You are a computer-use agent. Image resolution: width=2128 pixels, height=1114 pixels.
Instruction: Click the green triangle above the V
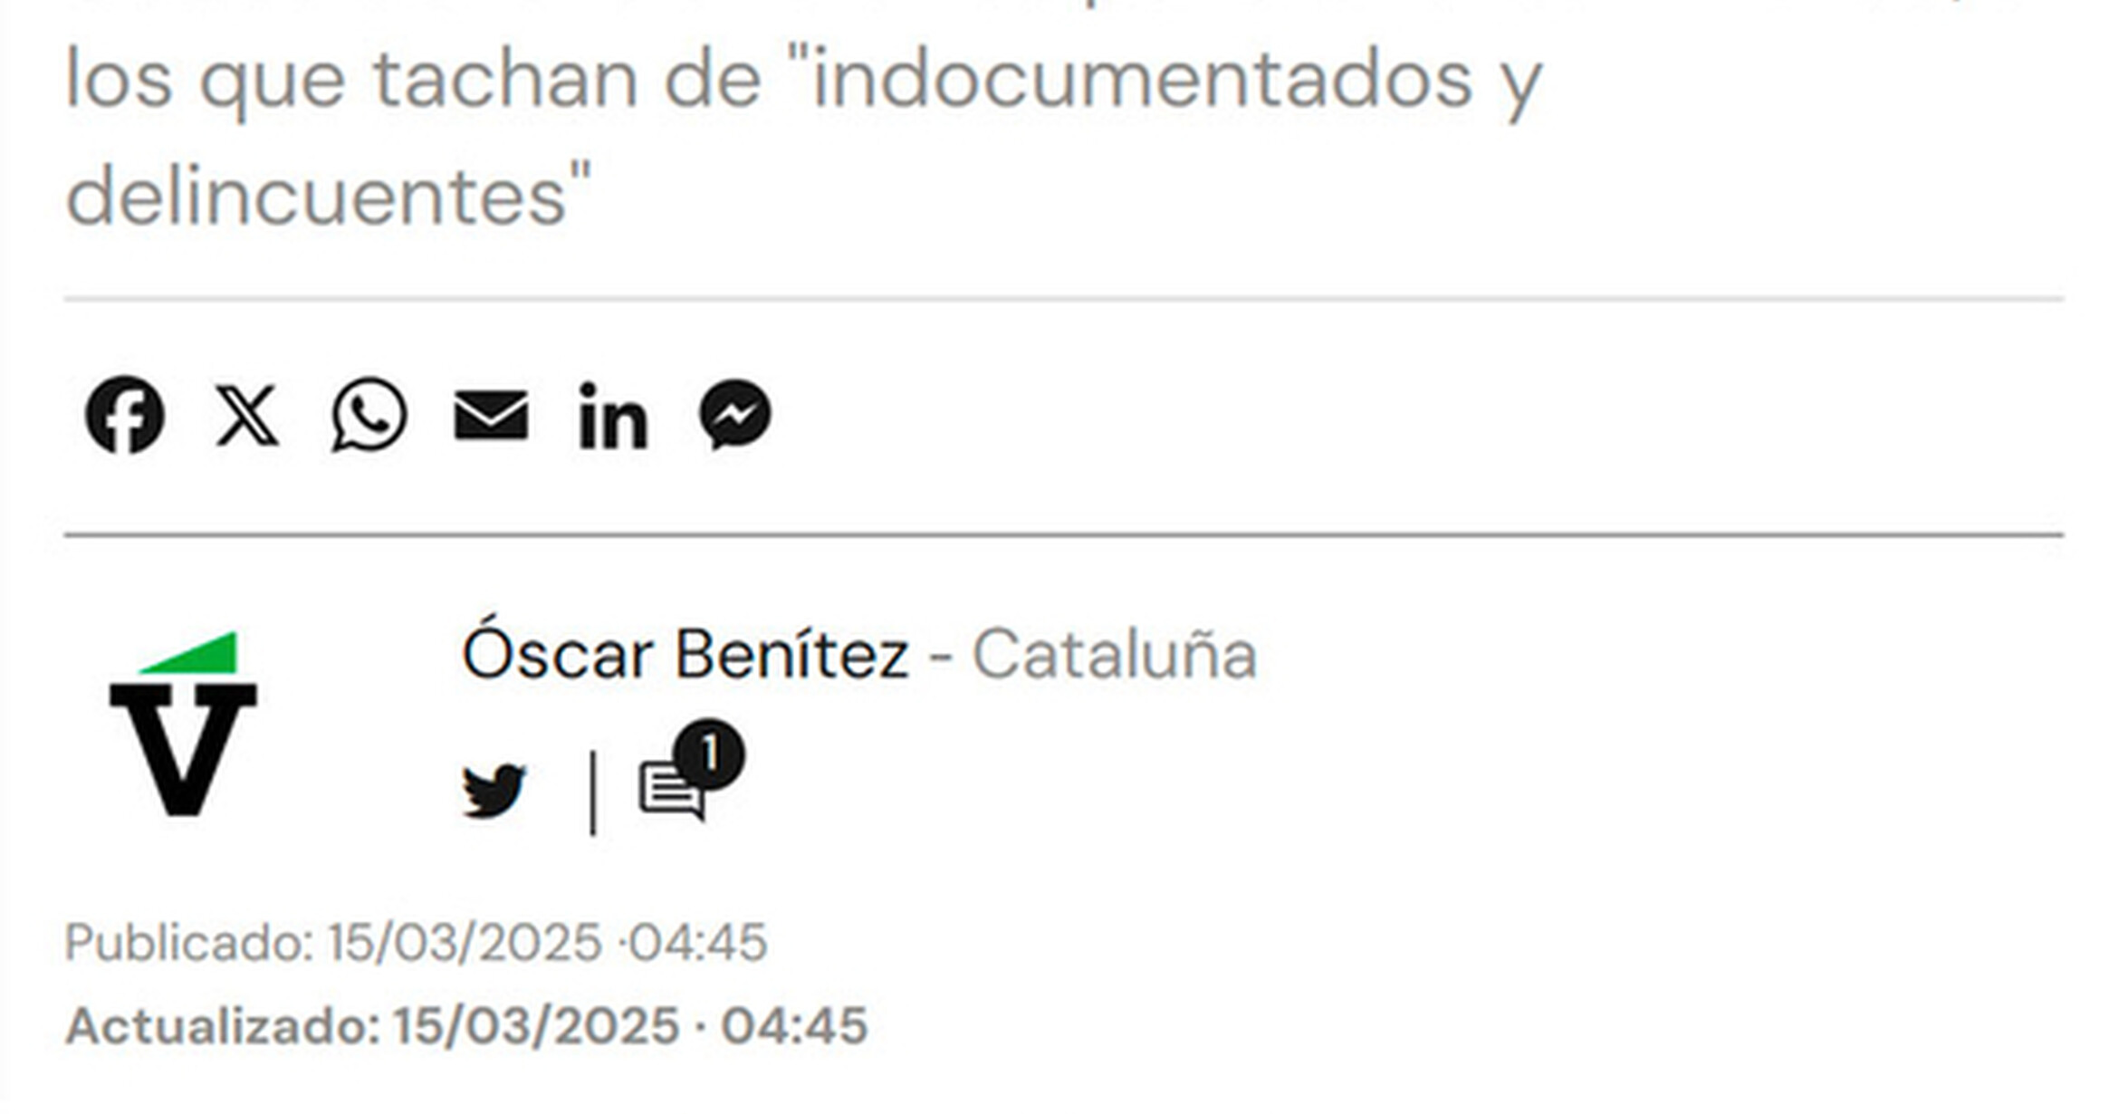pos(189,656)
